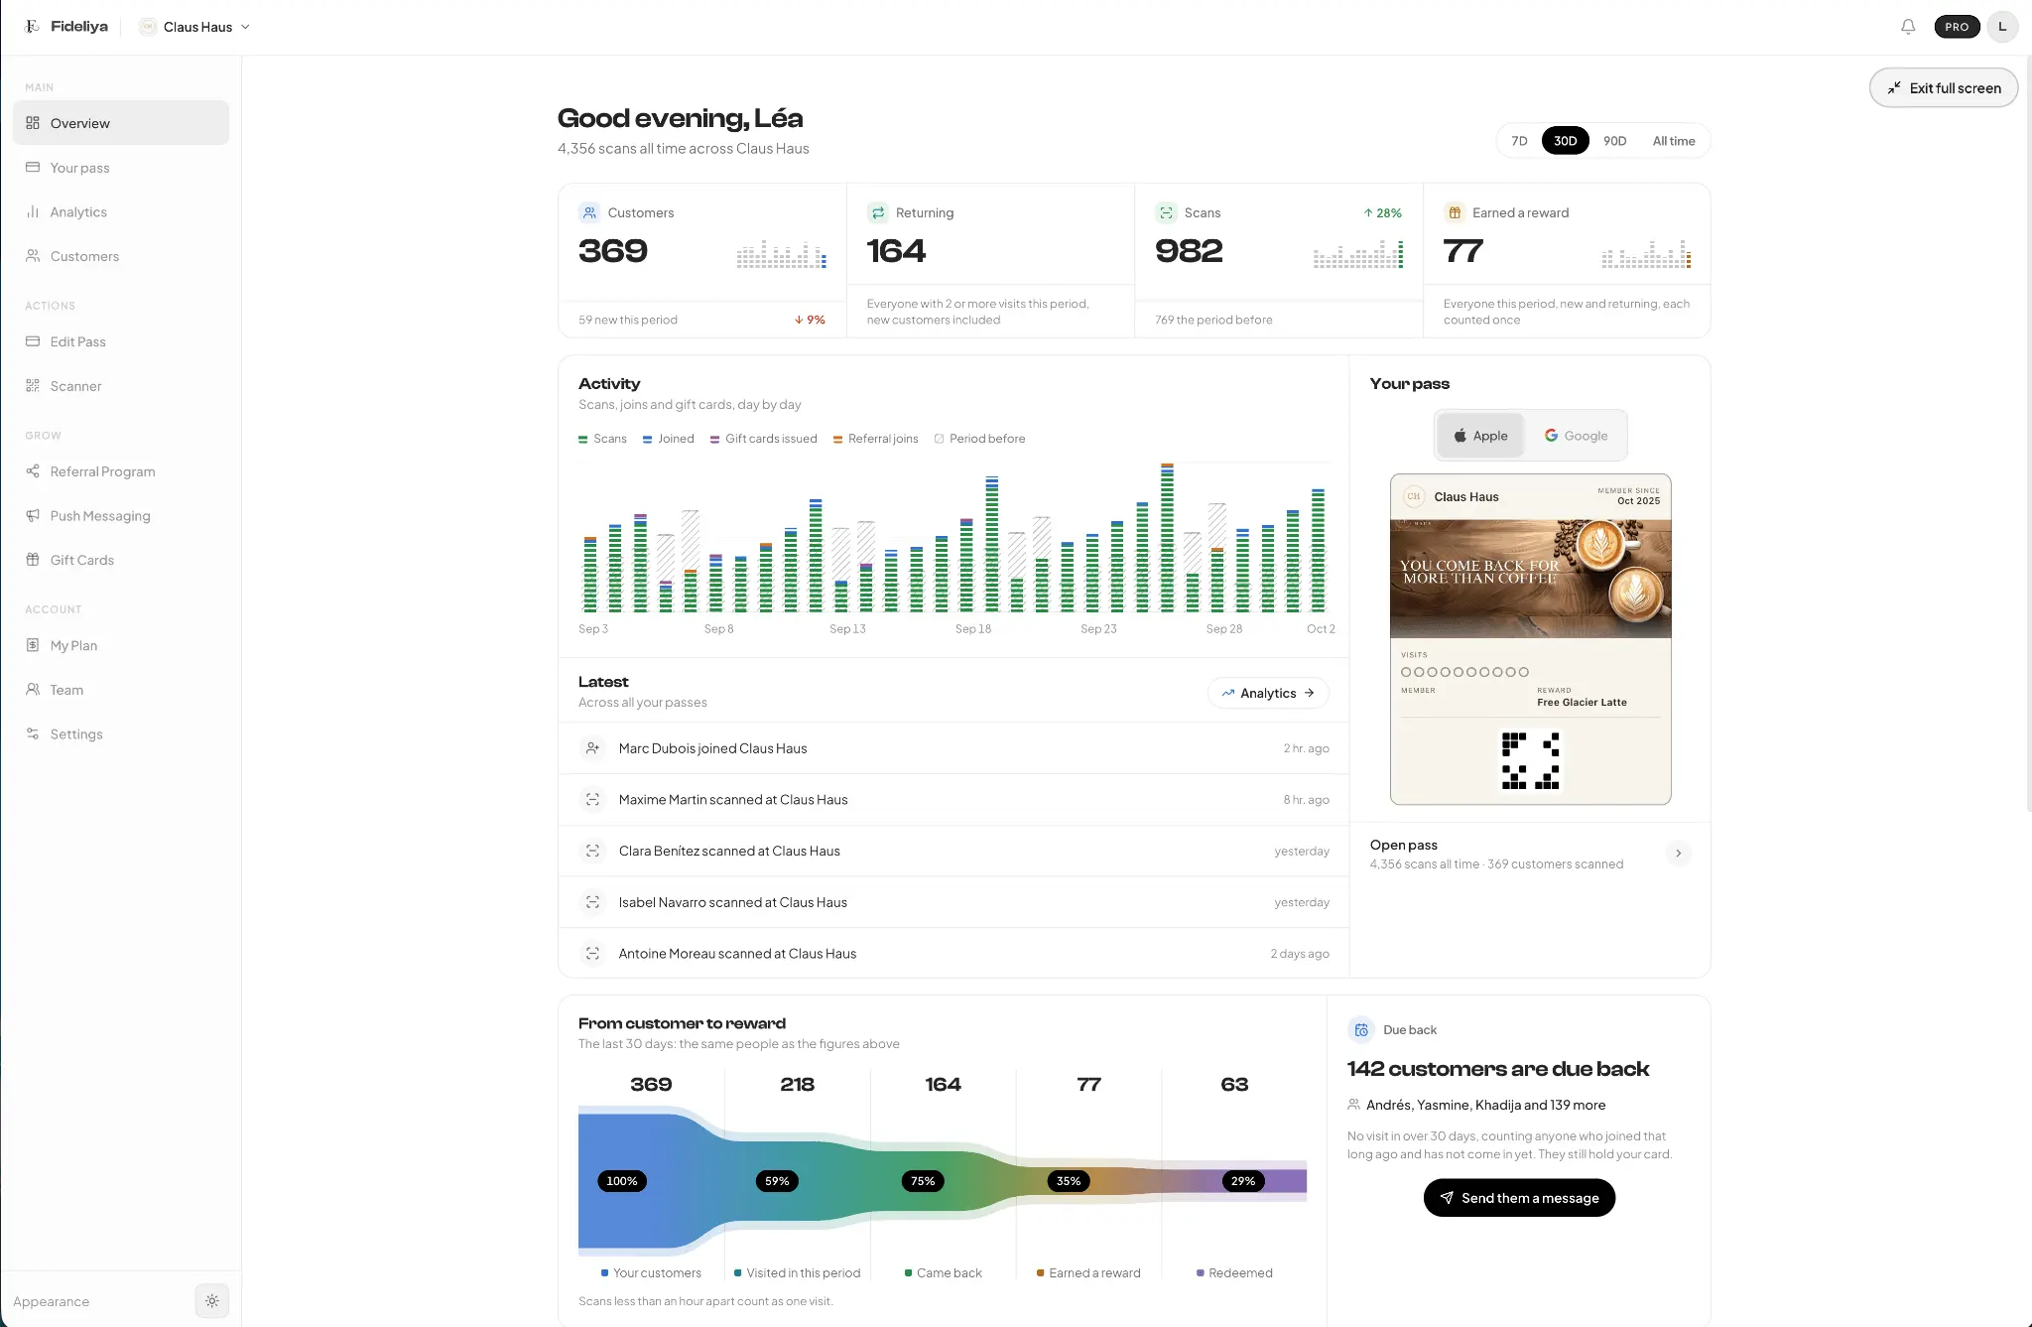
Task: Select the 7D time range
Action: pos(1519,141)
